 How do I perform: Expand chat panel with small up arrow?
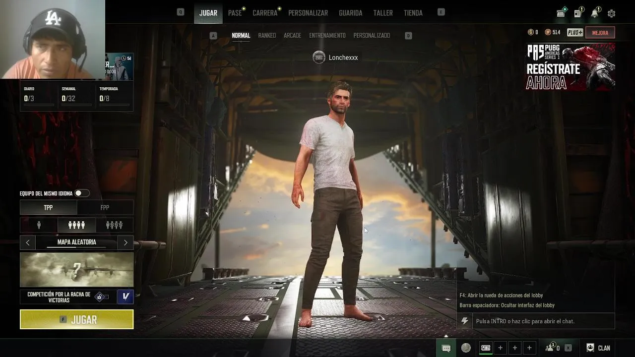[x=446, y=336]
